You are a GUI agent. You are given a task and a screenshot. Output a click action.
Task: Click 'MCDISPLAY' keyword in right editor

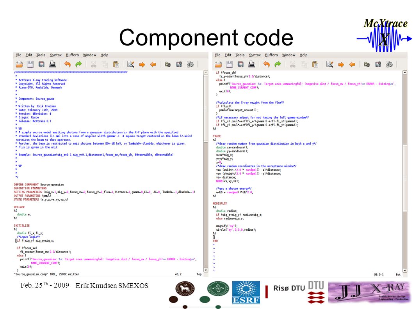(x=220, y=203)
